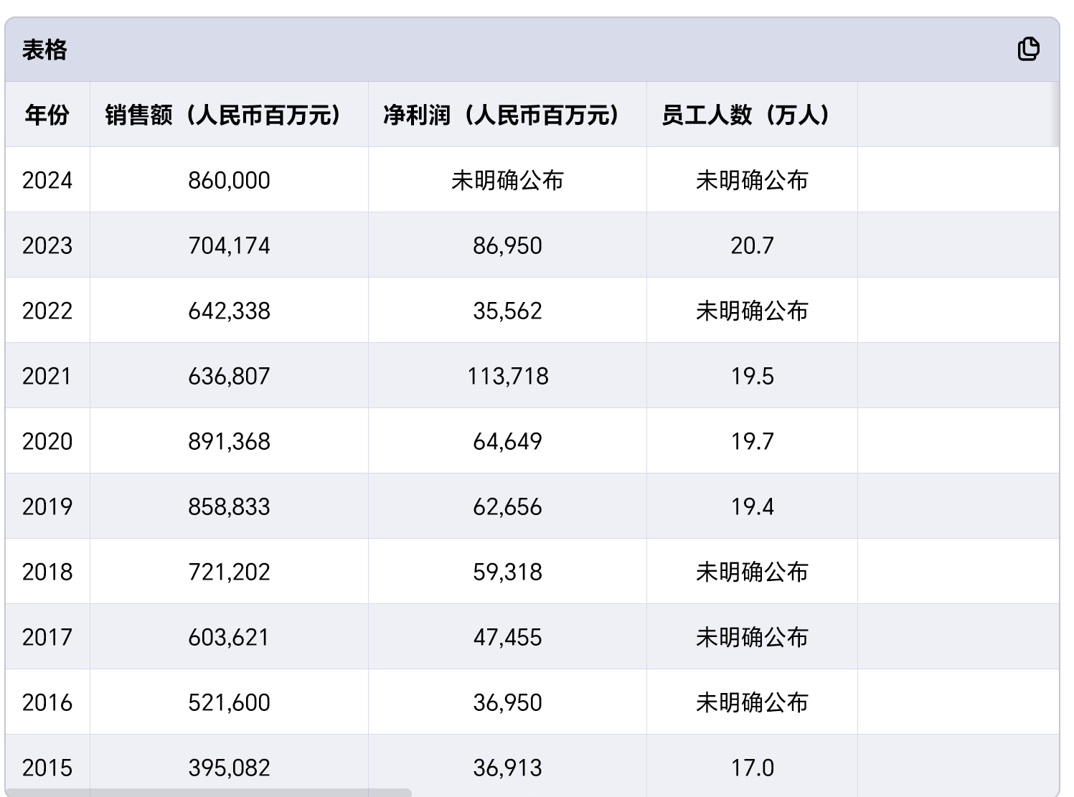
Task: Click the 860,000 sales cell
Action: pyautogui.click(x=229, y=180)
